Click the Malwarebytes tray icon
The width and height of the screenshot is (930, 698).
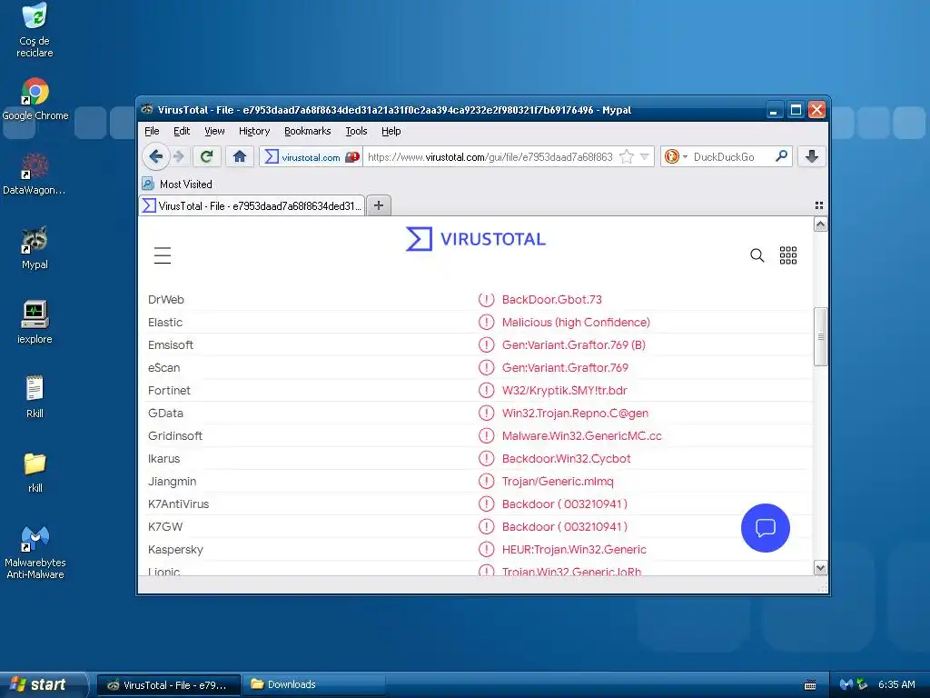[x=846, y=684]
